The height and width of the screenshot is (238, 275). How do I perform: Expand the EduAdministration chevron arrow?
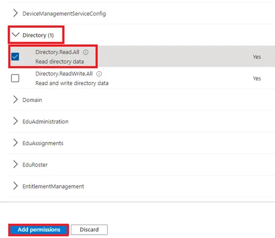(16, 121)
